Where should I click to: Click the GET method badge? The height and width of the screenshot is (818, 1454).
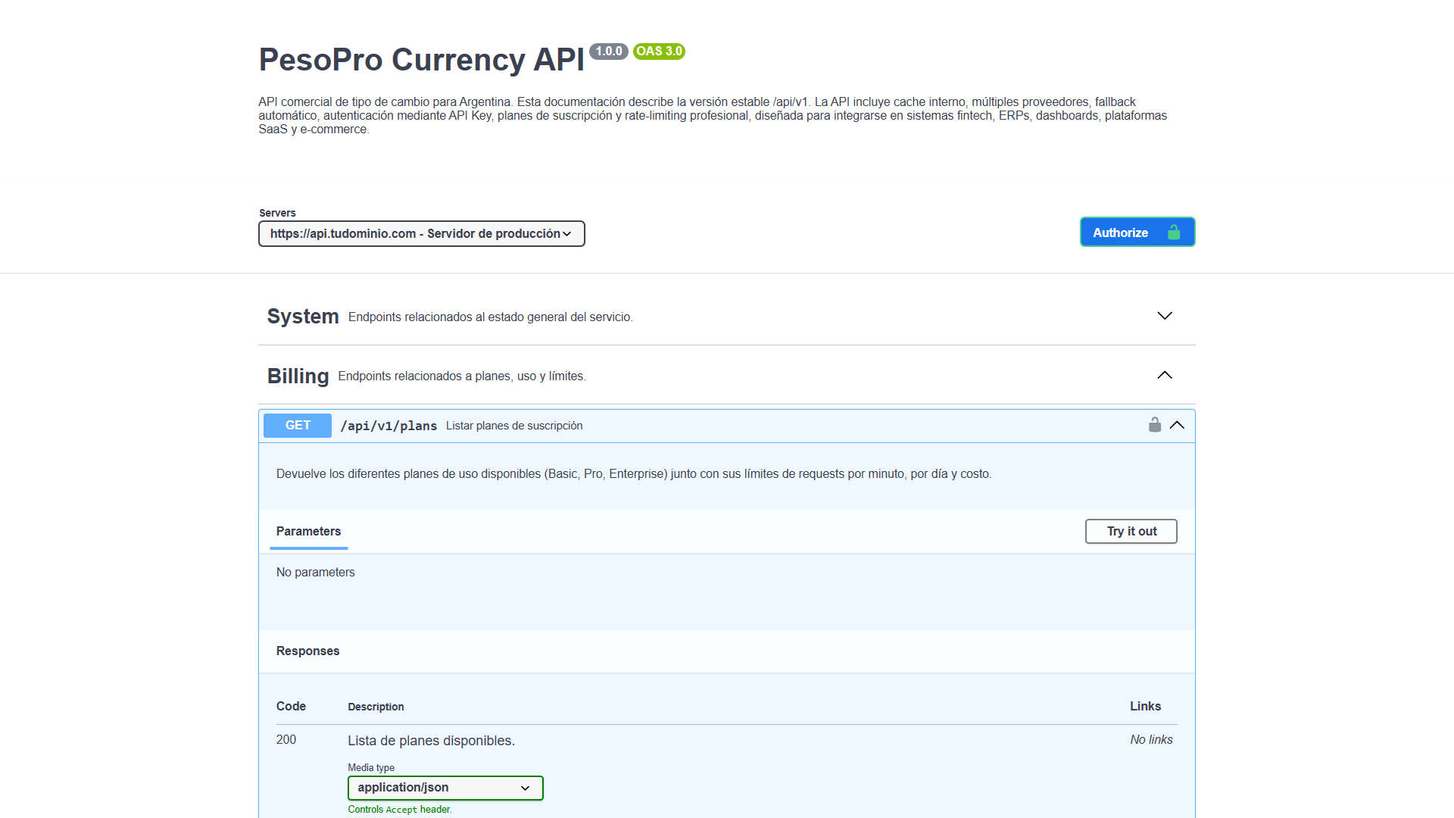[298, 426]
